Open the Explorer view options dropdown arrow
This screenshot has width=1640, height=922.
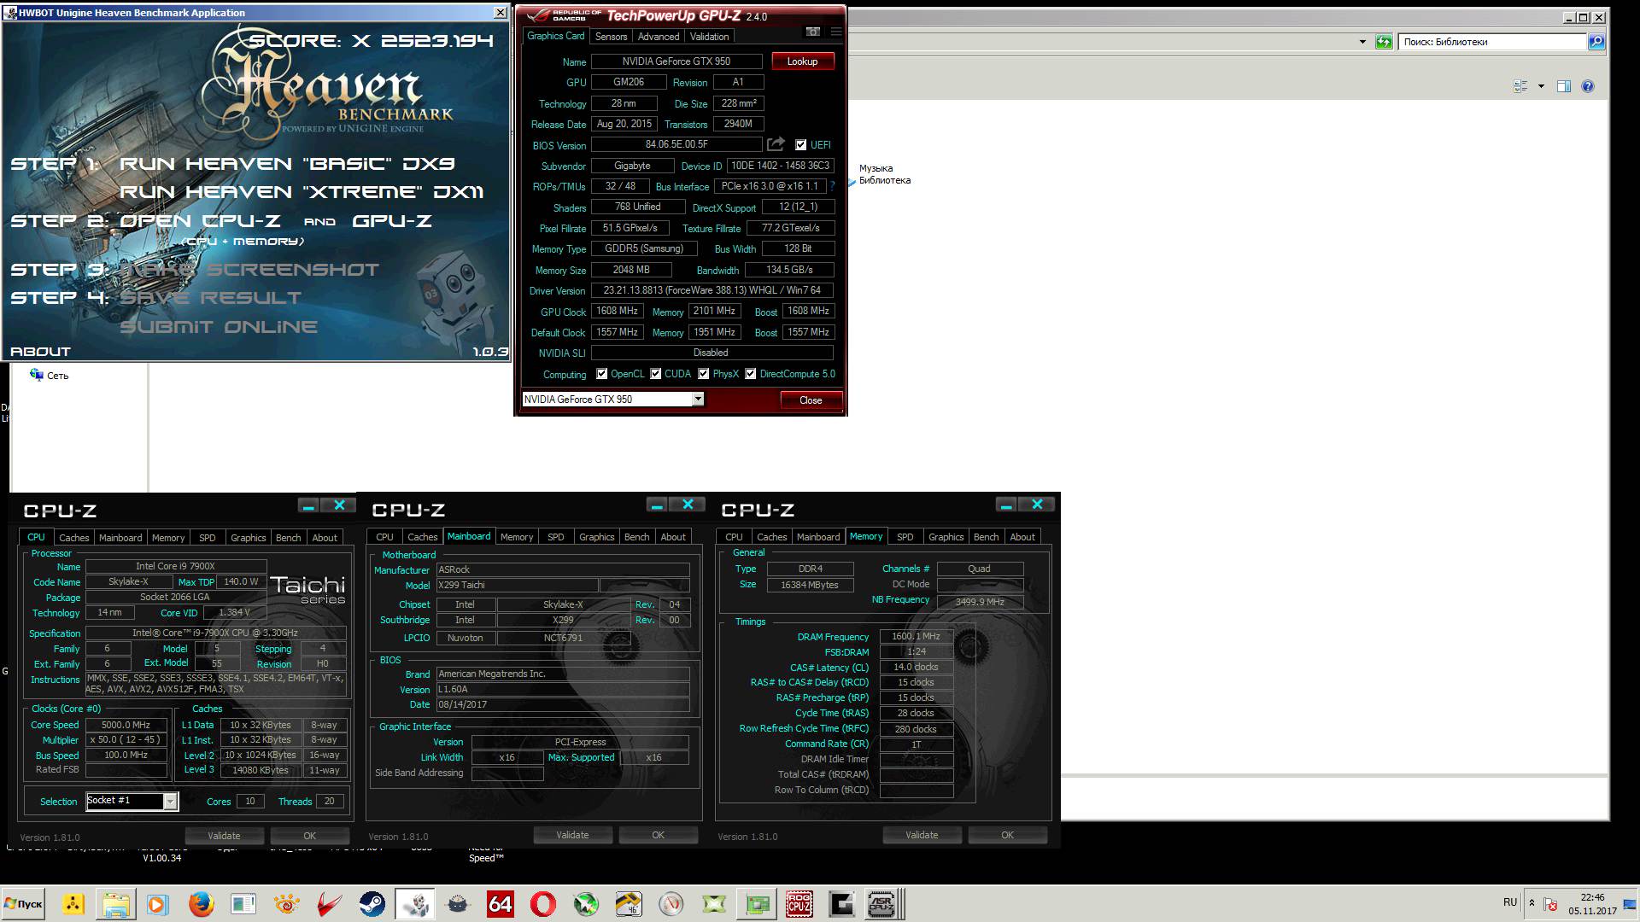tap(1541, 86)
